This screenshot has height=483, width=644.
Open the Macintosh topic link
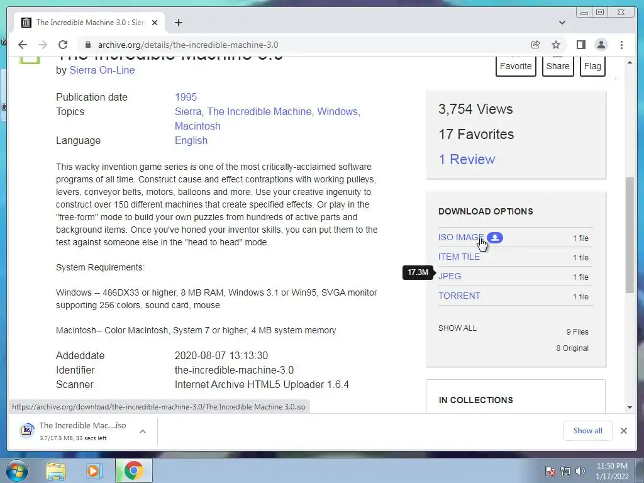point(197,126)
